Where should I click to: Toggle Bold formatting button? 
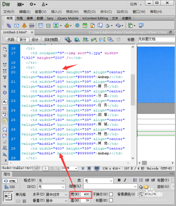(x=119, y=180)
